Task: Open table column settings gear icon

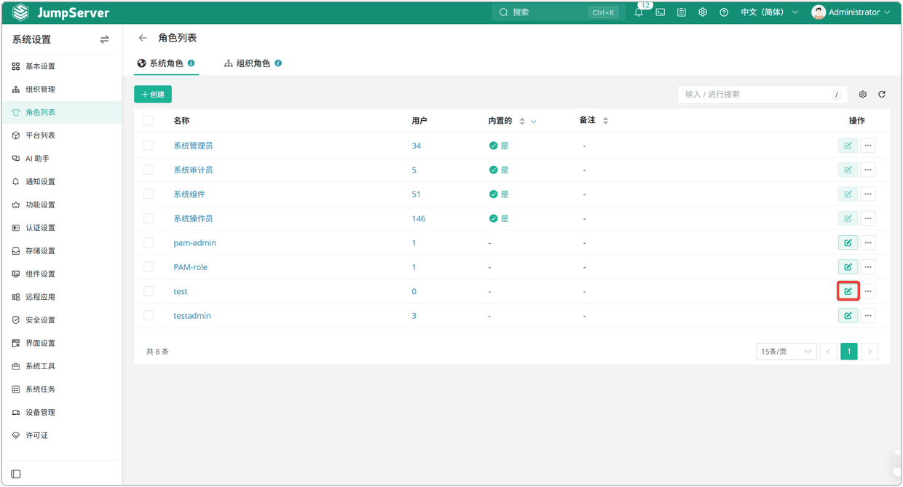Action: 863,95
